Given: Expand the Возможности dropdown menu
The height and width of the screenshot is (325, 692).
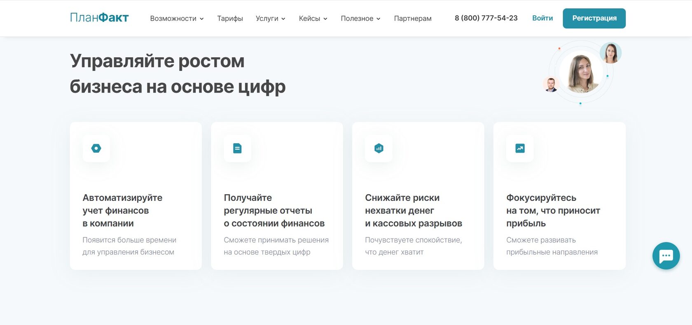Looking at the screenshot, I should click(177, 19).
